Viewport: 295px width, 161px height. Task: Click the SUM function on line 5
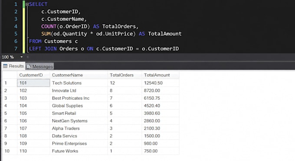[x=46, y=34]
